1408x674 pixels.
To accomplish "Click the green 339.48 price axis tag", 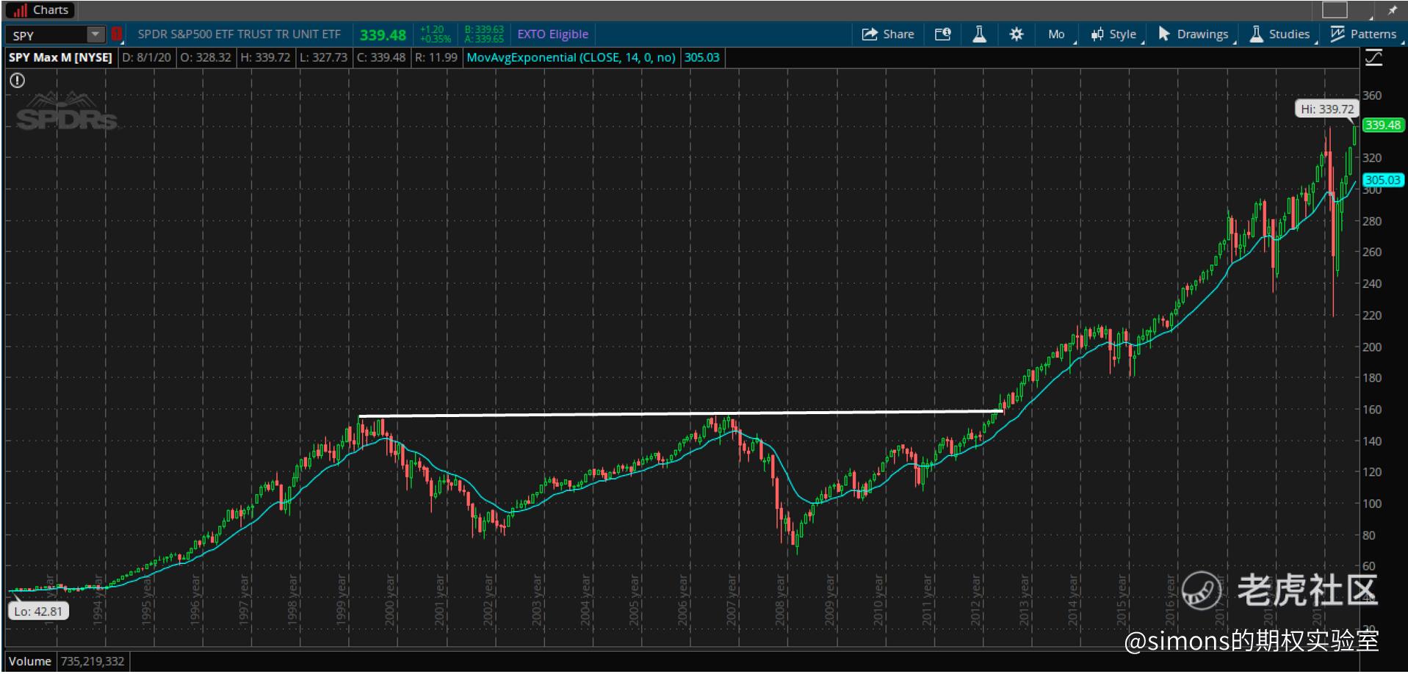I will (1383, 125).
